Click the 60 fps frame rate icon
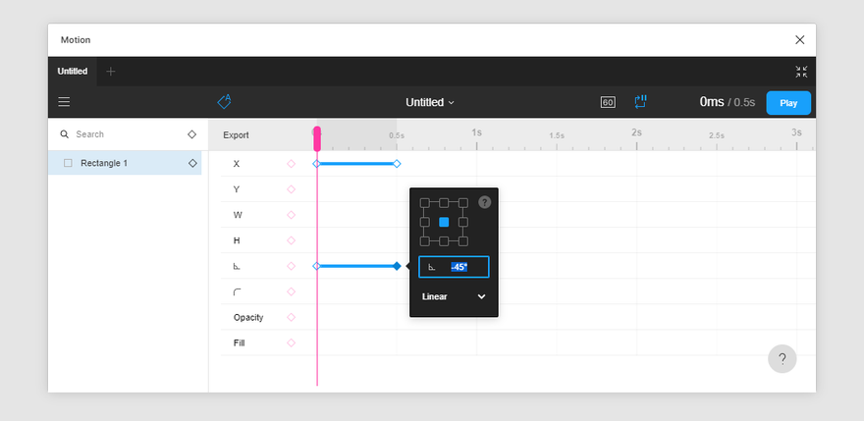The image size is (864, 421). [x=608, y=102]
